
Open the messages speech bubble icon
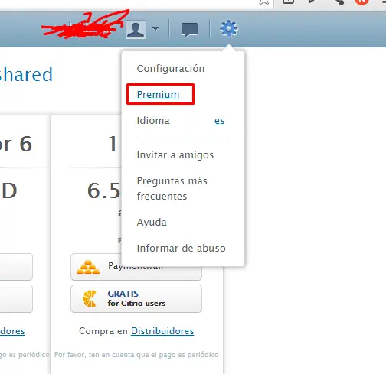189,30
